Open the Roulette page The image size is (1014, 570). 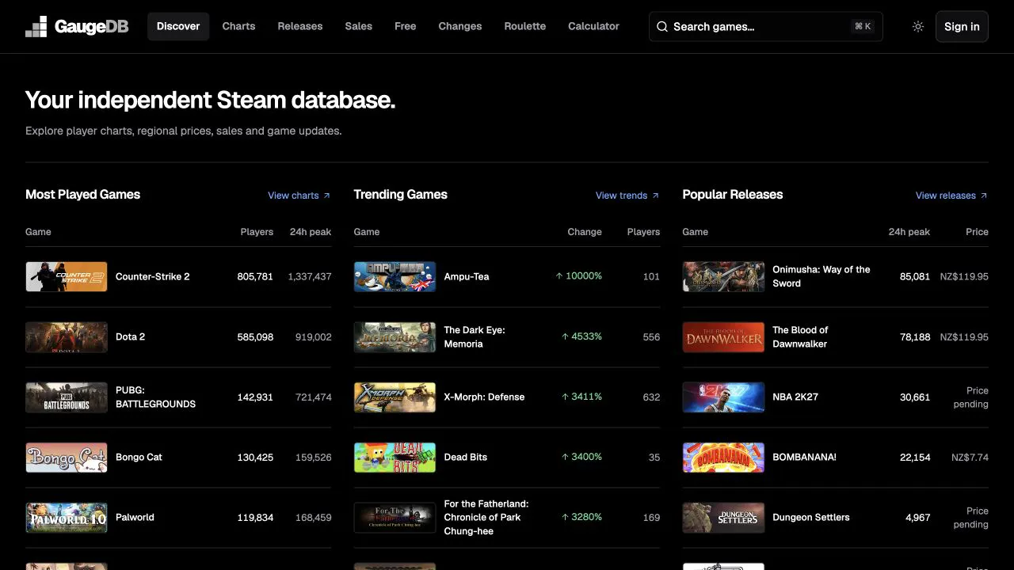[x=525, y=26]
